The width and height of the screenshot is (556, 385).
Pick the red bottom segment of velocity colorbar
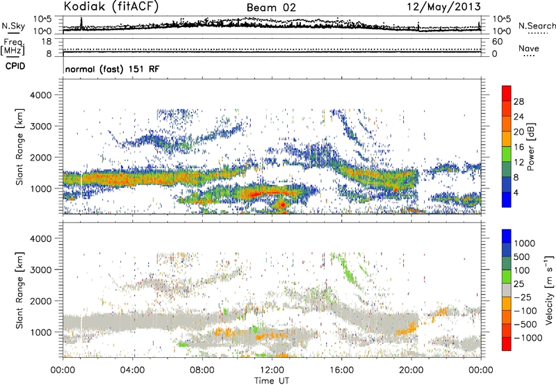tap(507, 344)
